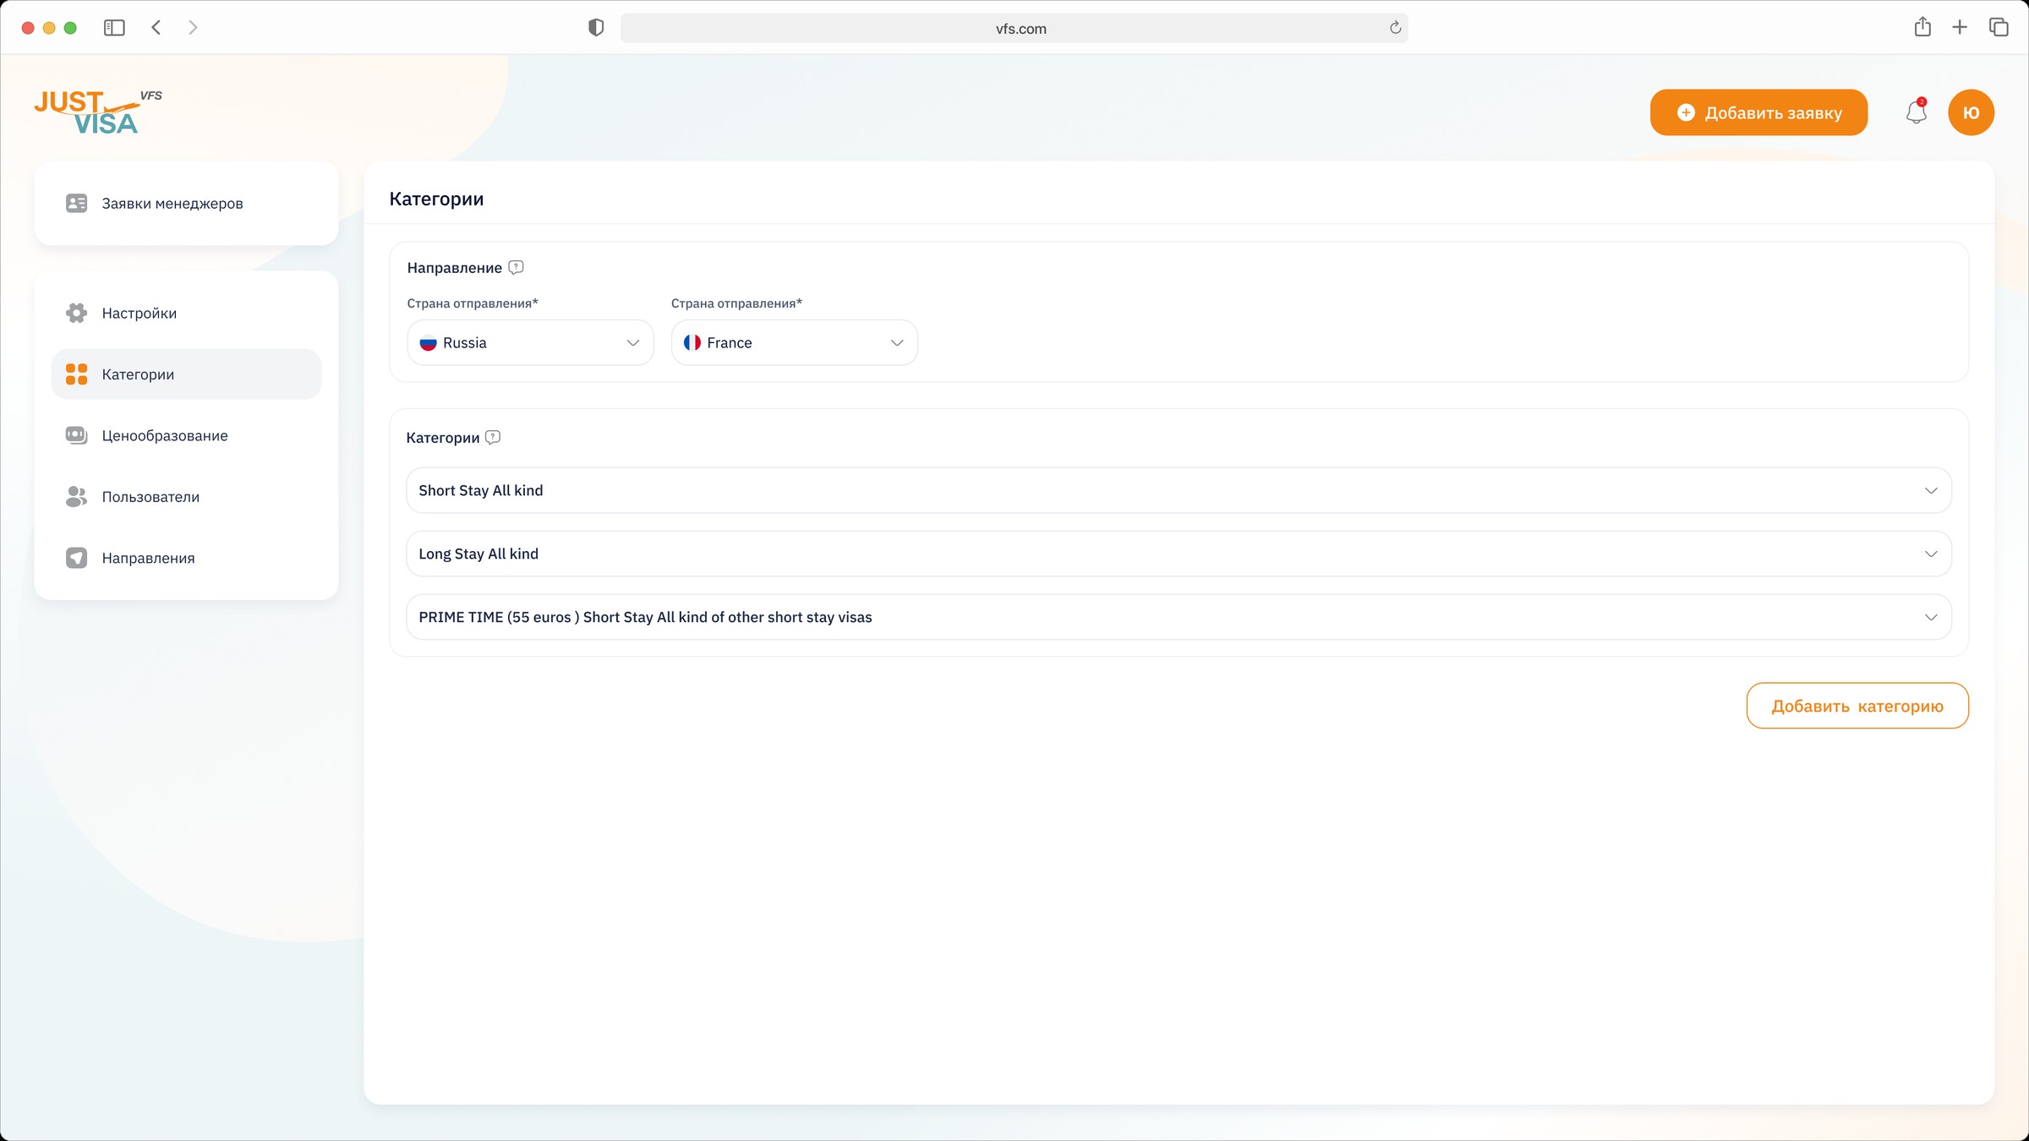Image resolution: width=2029 pixels, height=1141 pixels.
Task: Click the Страна отправления label above Russia
Action: coord(473,303)
